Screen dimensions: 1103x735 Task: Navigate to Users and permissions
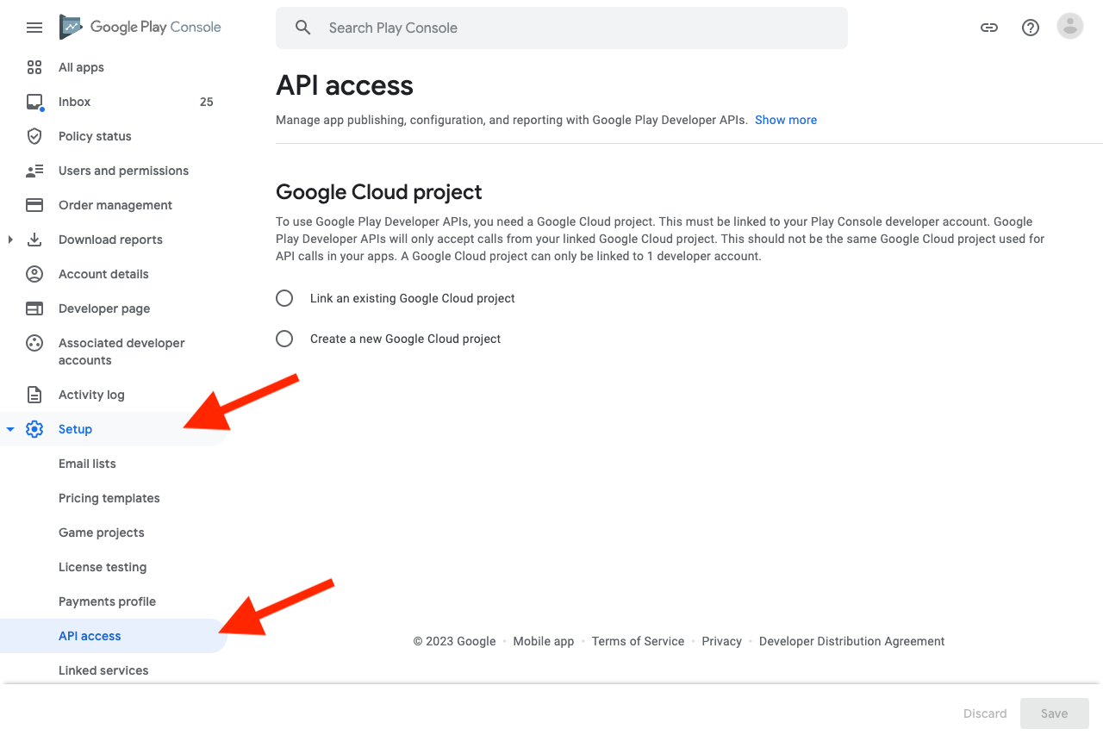(x=123, y=171)
